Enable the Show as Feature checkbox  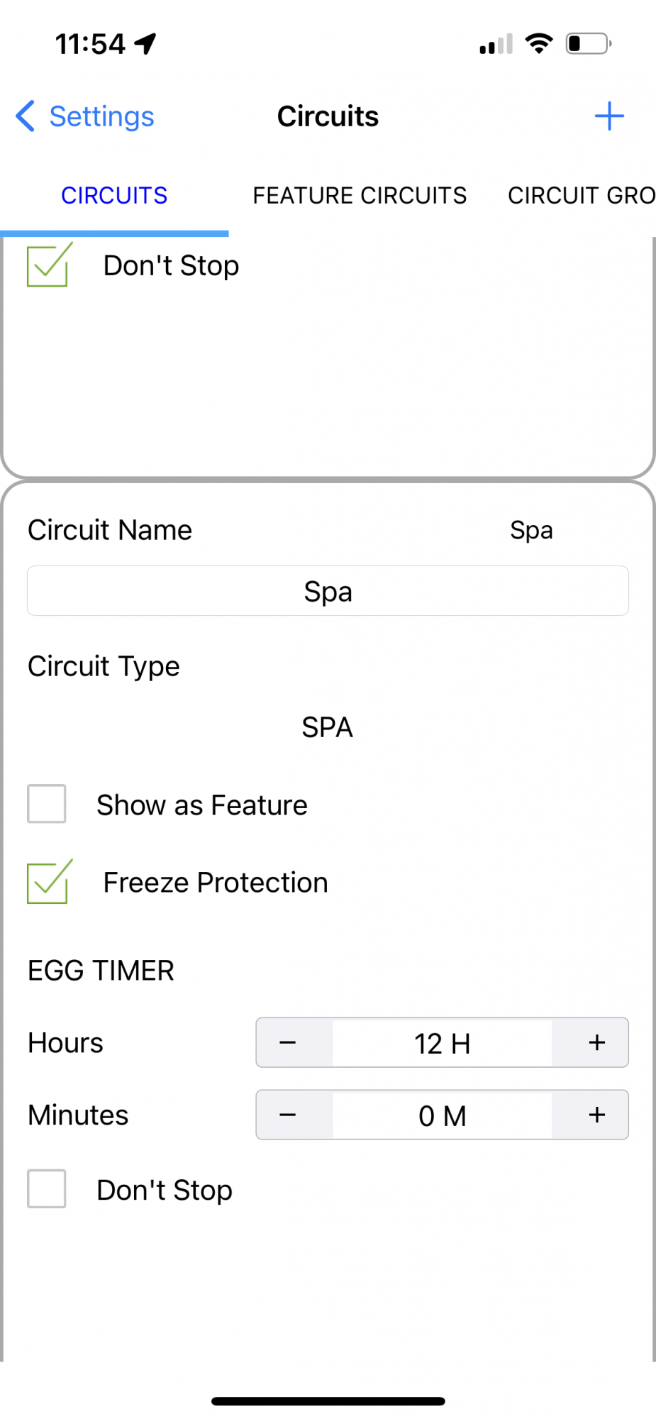[47, 804]
